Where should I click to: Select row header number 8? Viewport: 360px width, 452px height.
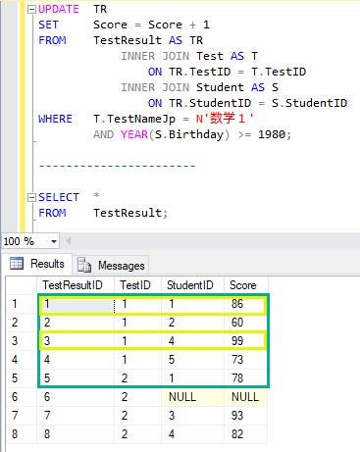coord(22,434)
